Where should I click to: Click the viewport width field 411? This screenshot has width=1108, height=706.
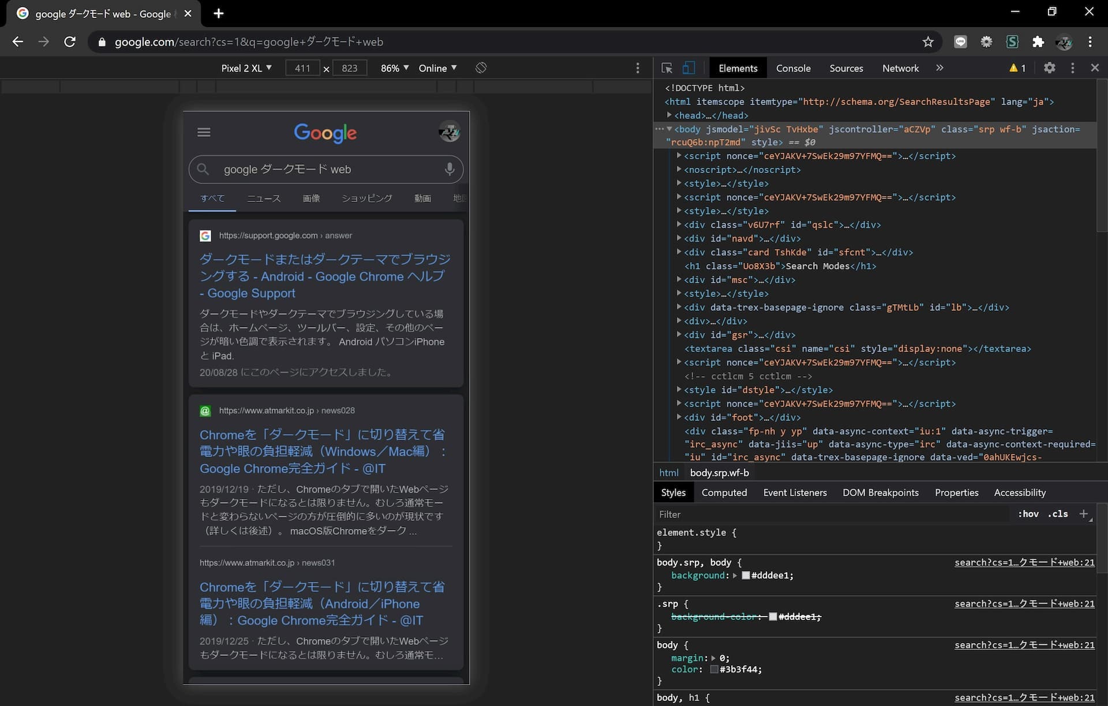pyautogui.click(x=302, y=68)
